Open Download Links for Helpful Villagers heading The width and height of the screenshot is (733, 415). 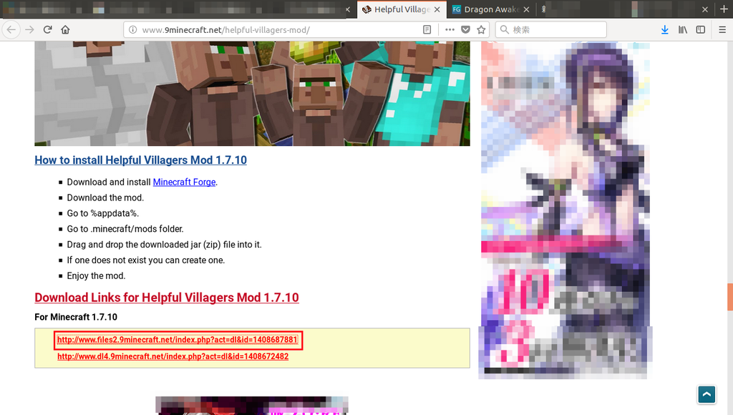166,297
